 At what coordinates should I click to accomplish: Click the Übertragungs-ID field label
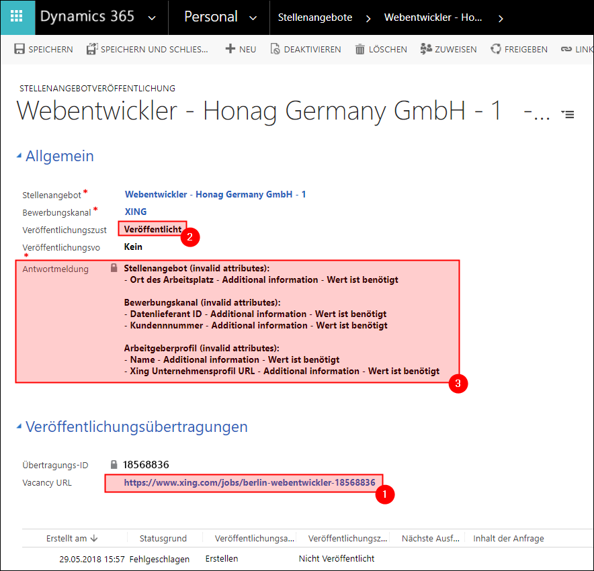click(x=55, y=465)
